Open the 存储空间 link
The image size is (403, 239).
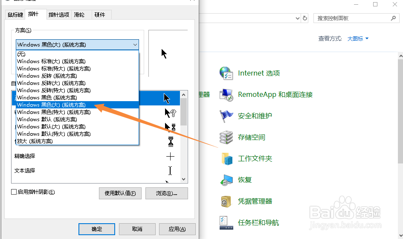[251, 137]
